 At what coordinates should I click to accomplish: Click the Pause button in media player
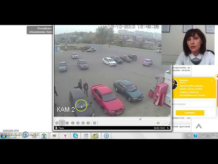[62, 123]
